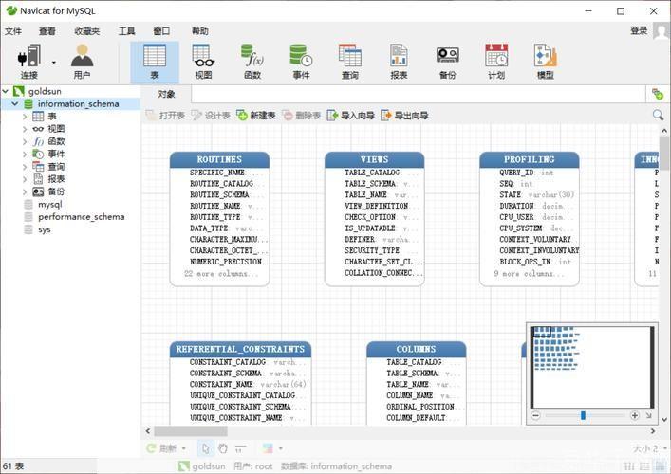671x474 pixels.
Task: Click the 设计表 button
Action: (x=211, y=116)
